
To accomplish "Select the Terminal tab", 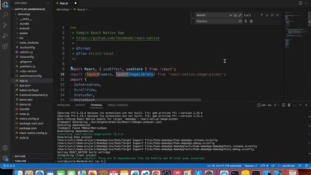I will [96, 105].
